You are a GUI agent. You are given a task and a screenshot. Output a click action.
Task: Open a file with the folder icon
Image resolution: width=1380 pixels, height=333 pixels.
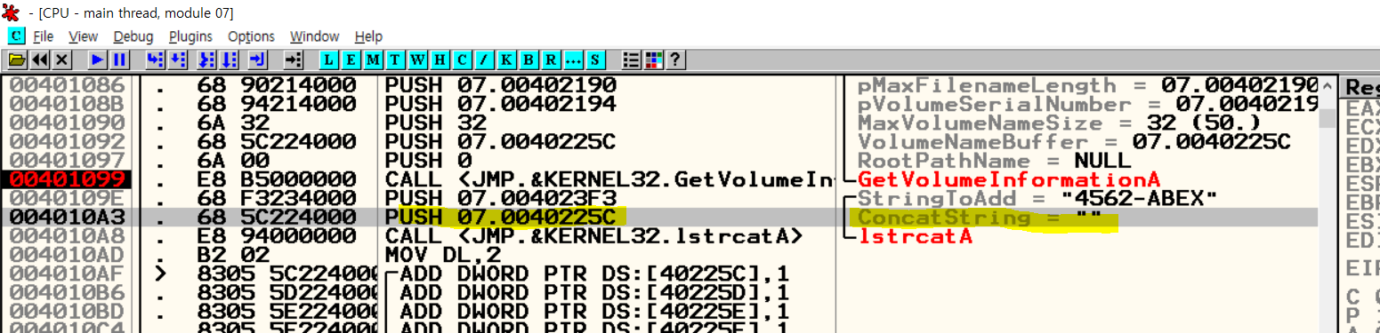(x=17, y=60)
